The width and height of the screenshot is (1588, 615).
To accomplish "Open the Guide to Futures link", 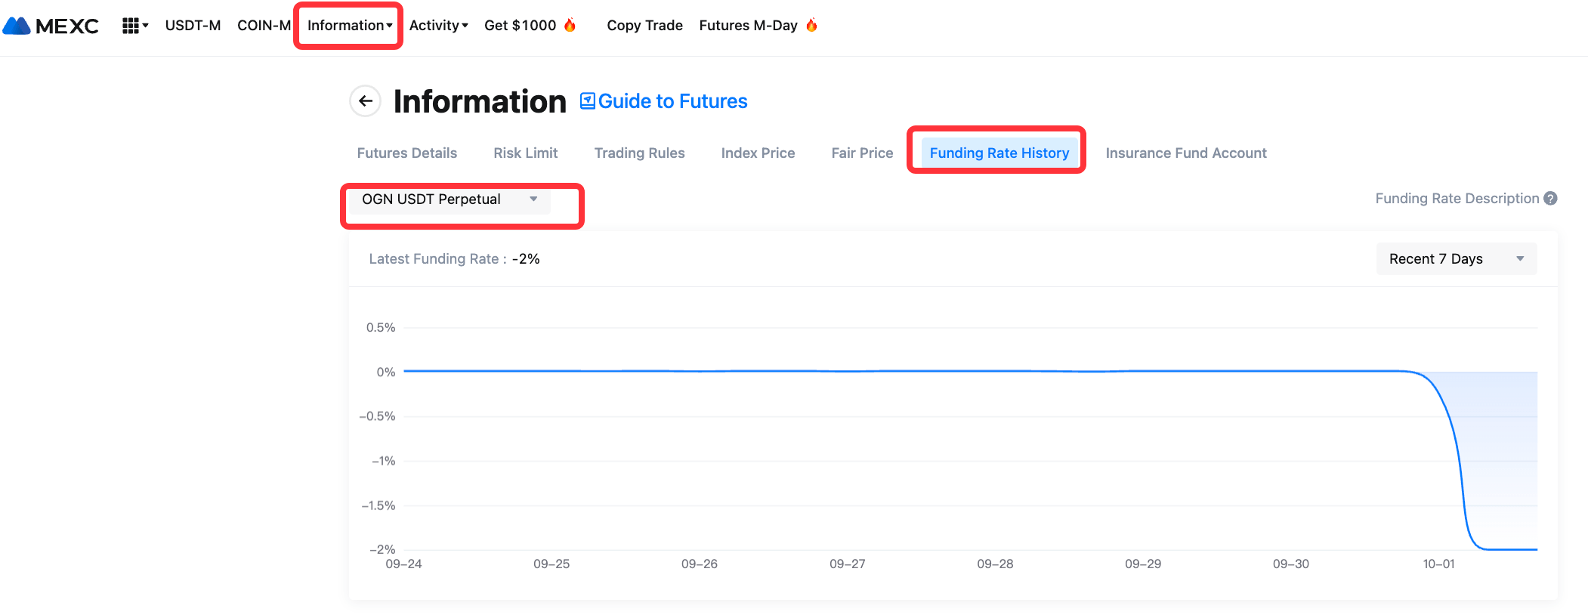I will pyautogui.click(x=672, y=101).
